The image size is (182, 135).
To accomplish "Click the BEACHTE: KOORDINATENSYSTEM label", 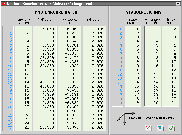I will tap(151, 119).
